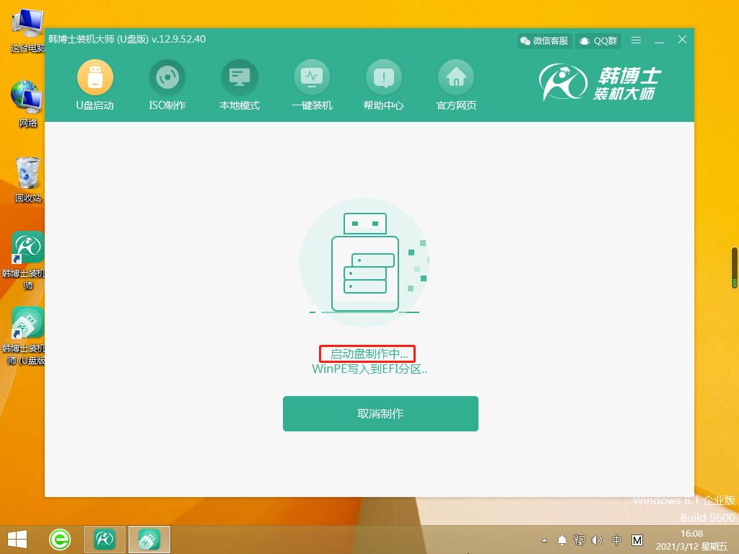Viewport: 739px width, 554px height.
Task: Launch Internet Explorer from the taskbar
Action: pos(59,538)
